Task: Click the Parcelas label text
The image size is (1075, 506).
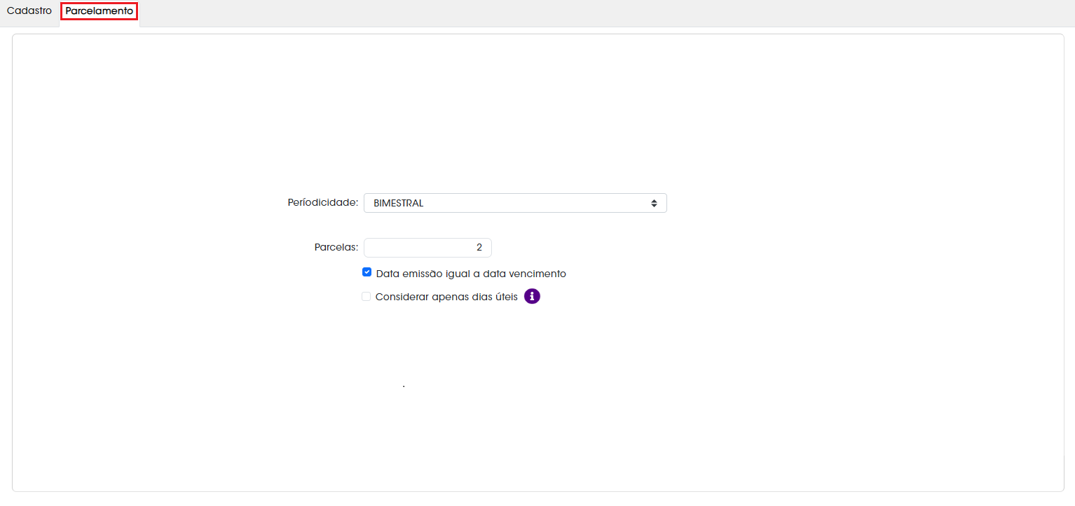Action: (x=336, y=247)
